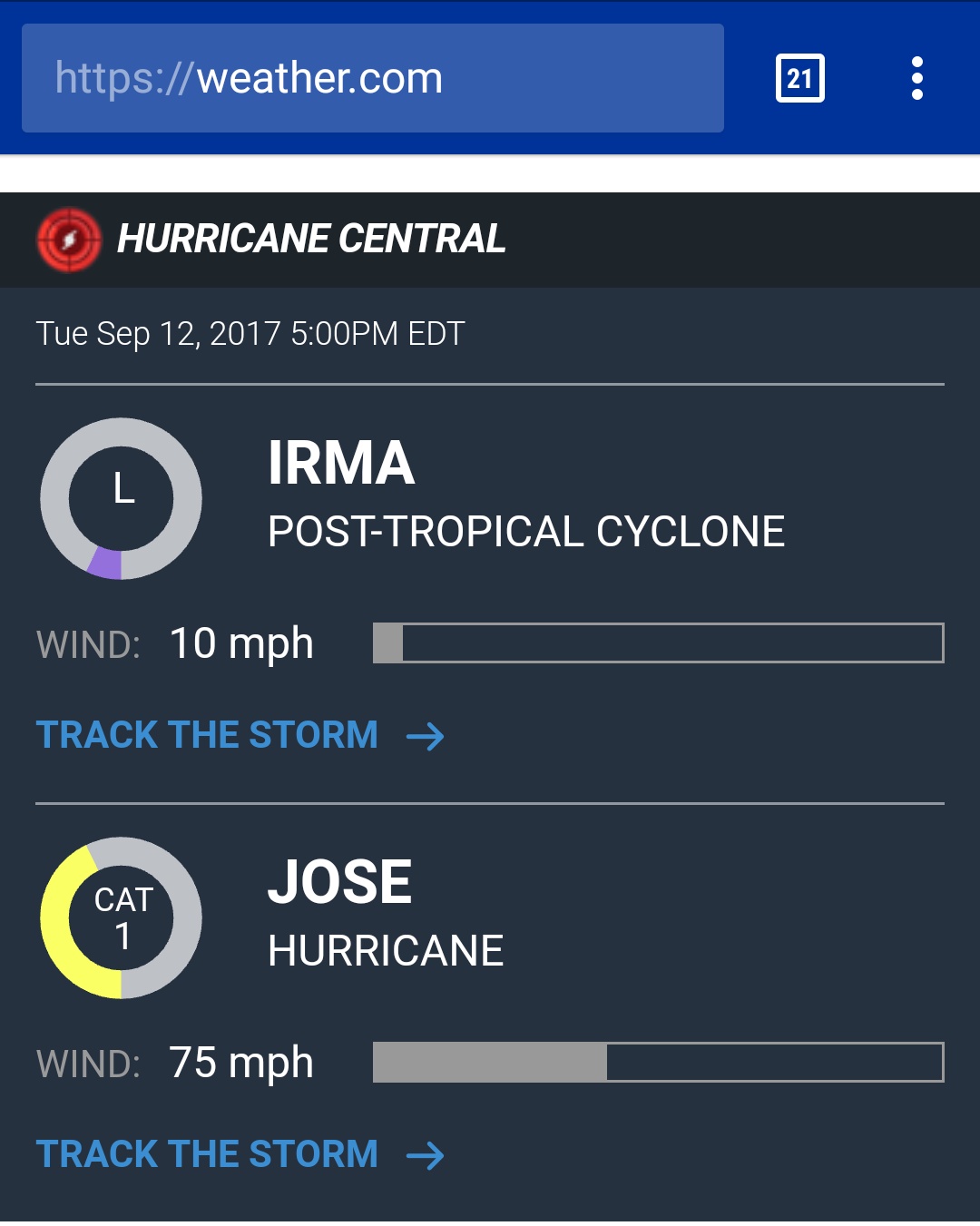Click Irma's 10 mph wind speed bar
The image size is (980, 1226).
pyautogui.click(x=658, y=642)
